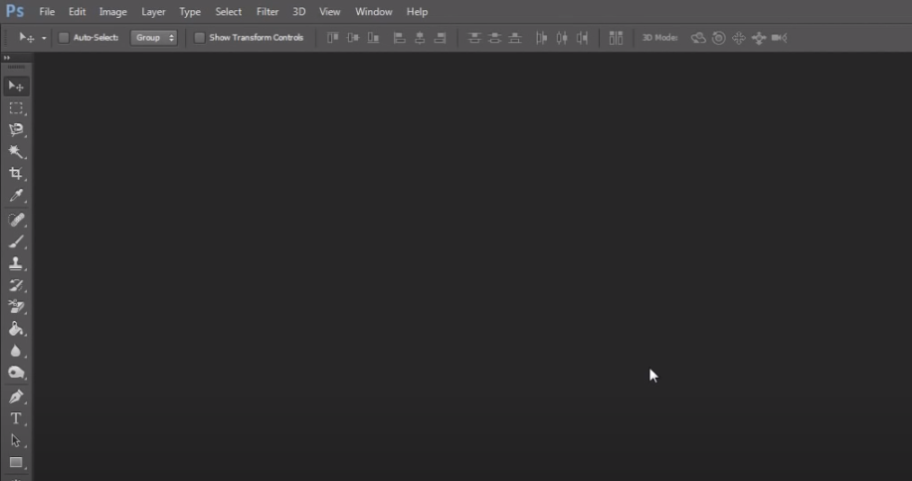Image resolution: width=912 pixels, height=481 pixels.
Task: Select the Pen tool
Action: point(16,397)
